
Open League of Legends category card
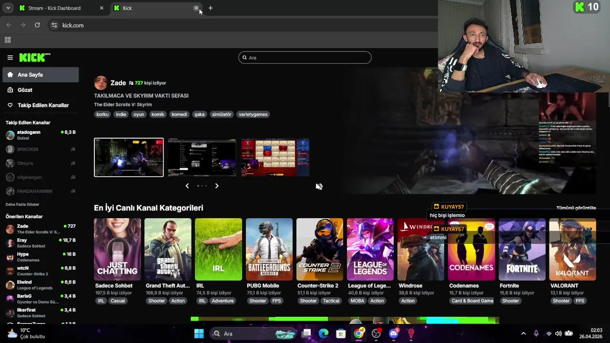click(370, 249)
